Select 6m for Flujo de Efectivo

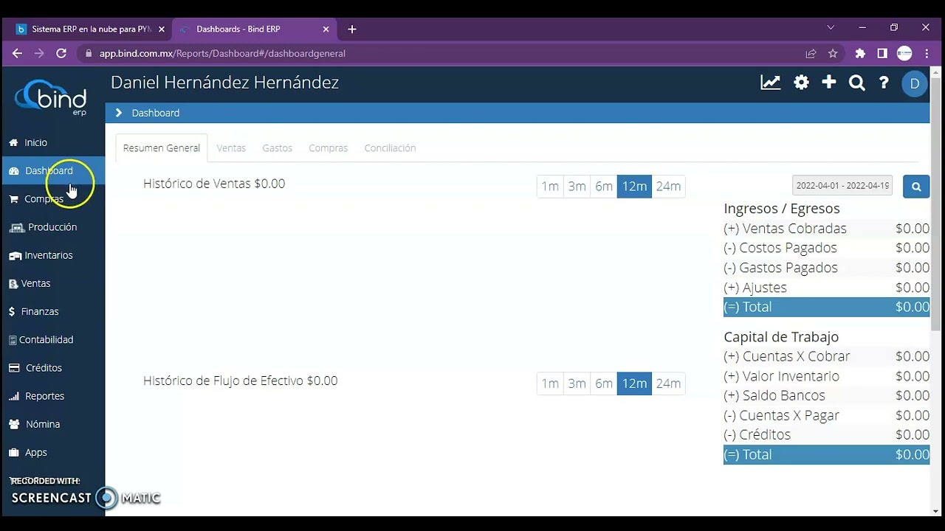pyautogui.click(x=604, y=383)
